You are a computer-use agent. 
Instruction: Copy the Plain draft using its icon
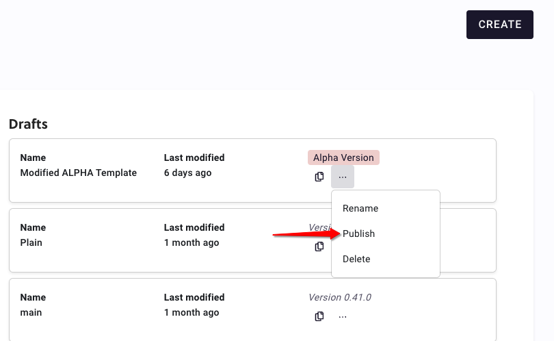[319, 247]
